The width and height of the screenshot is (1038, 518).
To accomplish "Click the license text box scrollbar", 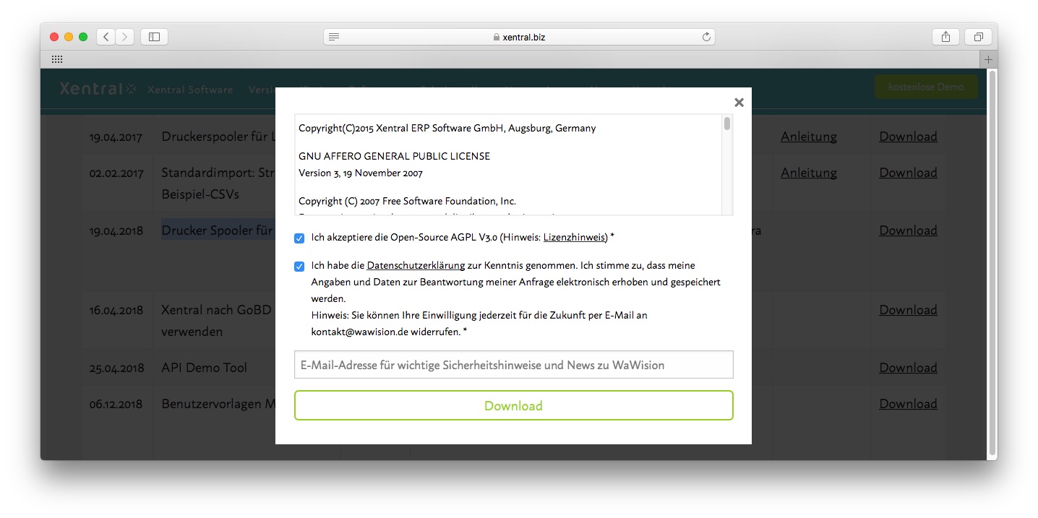I will [x=726, y=124].
